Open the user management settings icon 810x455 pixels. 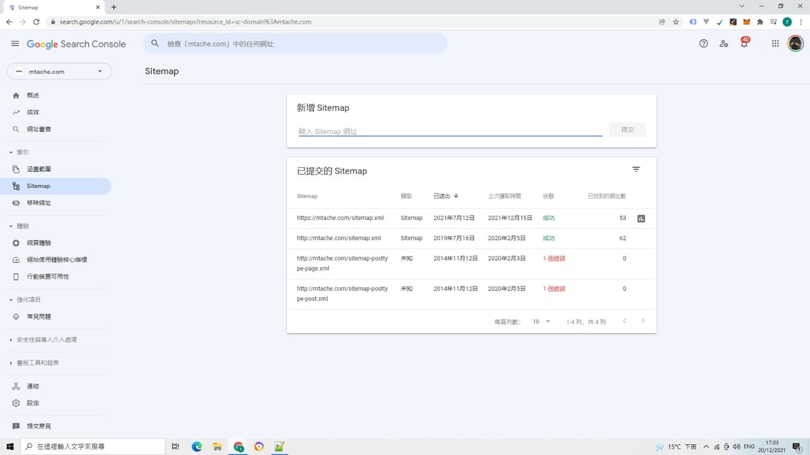[x=724, y=44]
